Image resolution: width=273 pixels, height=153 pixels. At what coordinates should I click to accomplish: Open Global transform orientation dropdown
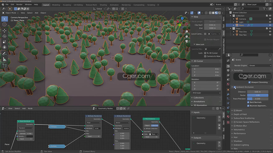pos(99,9)
